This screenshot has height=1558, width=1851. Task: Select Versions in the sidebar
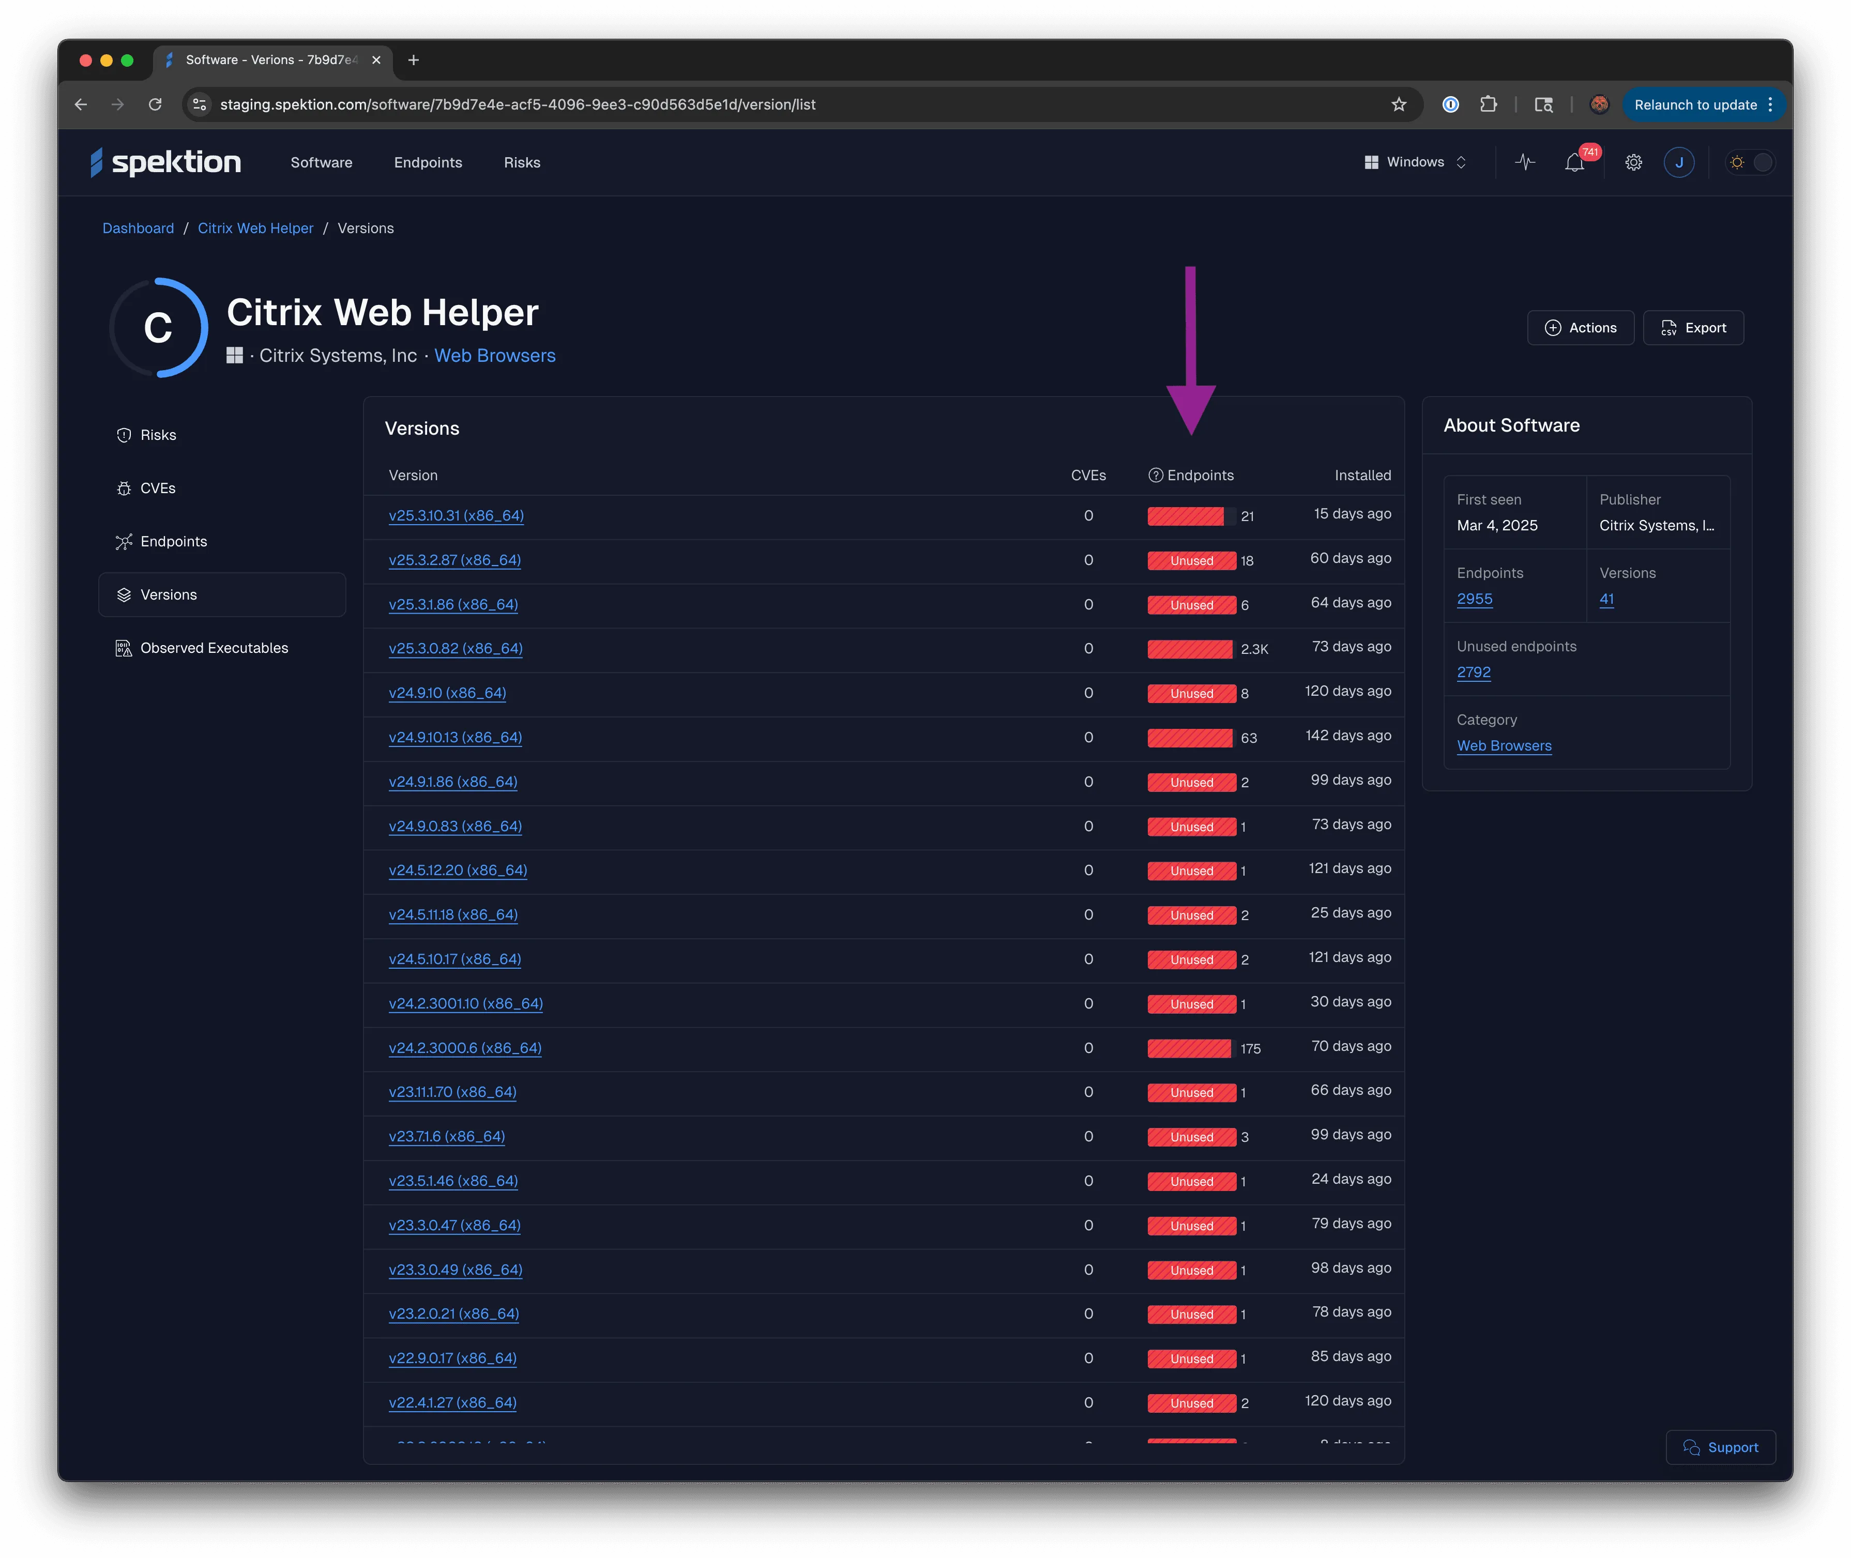(222, 594)
